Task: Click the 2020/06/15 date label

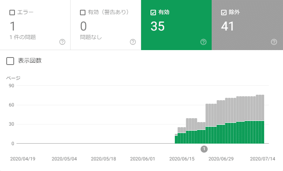Action: point(182,159)
